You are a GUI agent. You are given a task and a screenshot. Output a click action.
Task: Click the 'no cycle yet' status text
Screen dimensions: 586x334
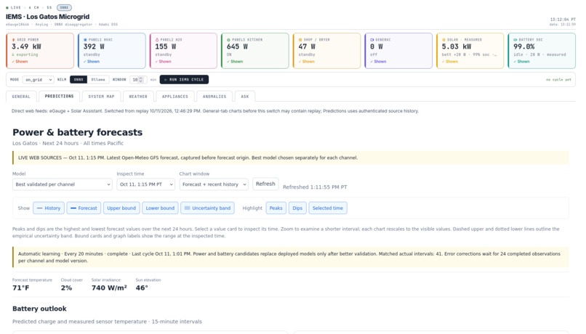[558, 79]
